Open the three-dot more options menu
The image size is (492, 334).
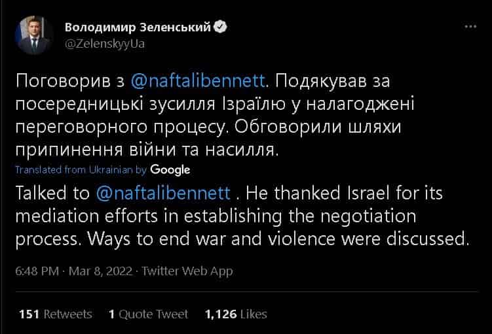point(470,28)
